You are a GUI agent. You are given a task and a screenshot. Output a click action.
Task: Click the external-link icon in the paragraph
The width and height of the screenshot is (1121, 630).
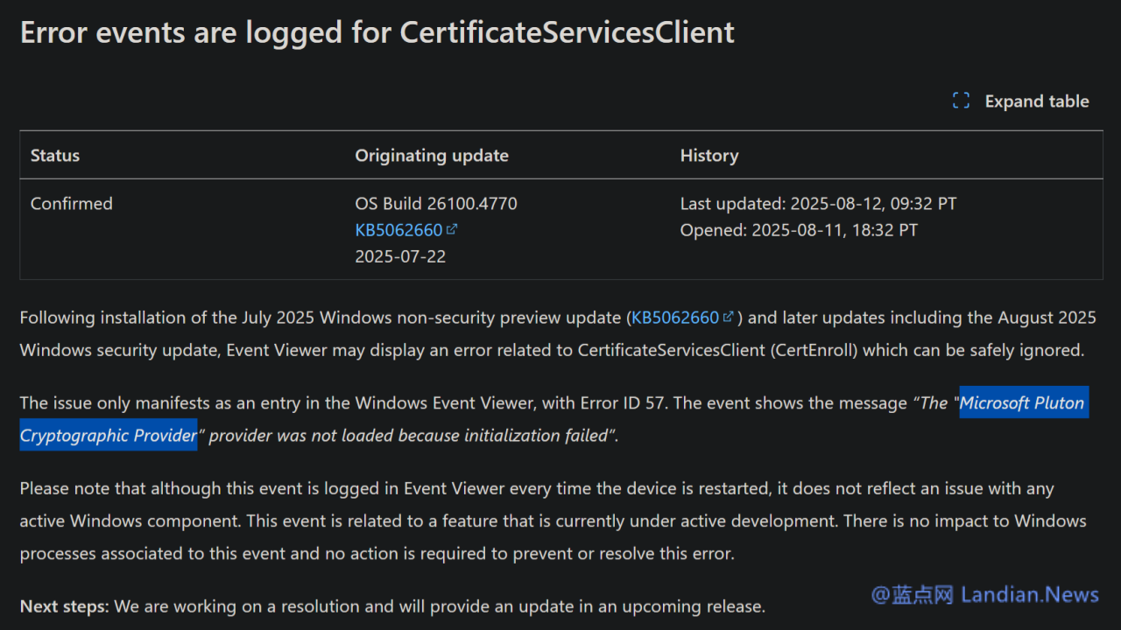point(728,317)
